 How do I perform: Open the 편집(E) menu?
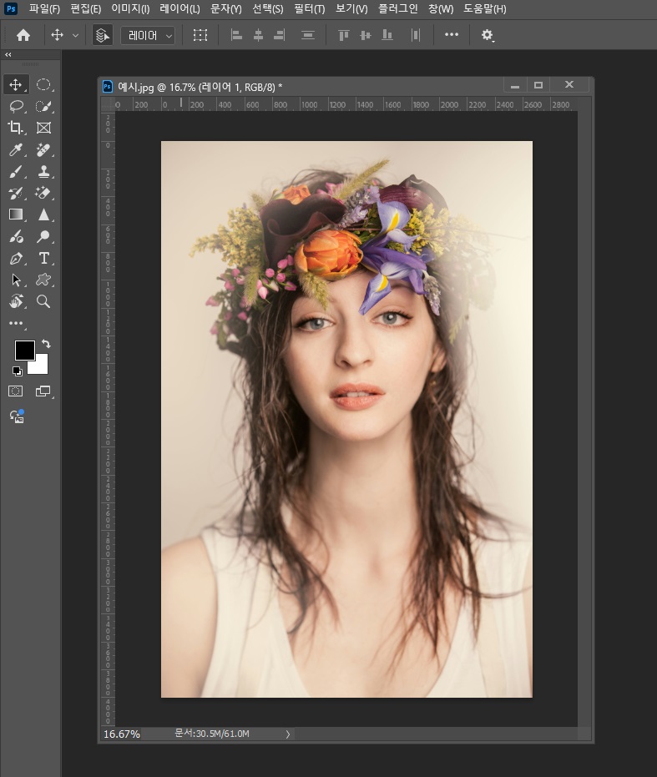click(85, 9)
